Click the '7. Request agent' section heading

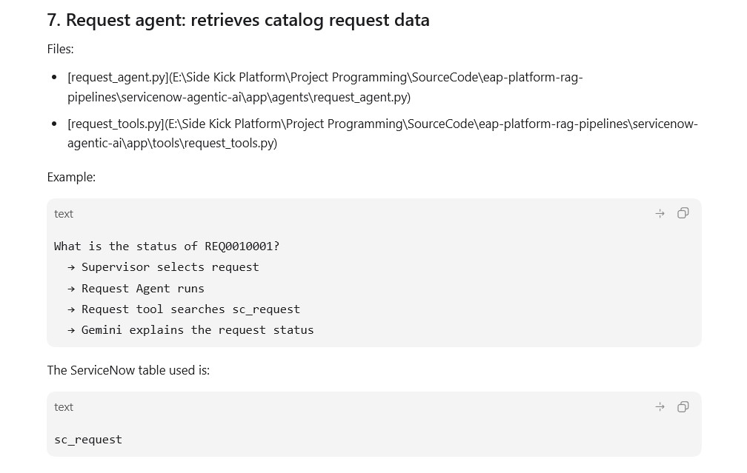click(238, 20)
